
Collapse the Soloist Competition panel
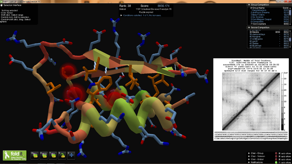click(249, 27)
